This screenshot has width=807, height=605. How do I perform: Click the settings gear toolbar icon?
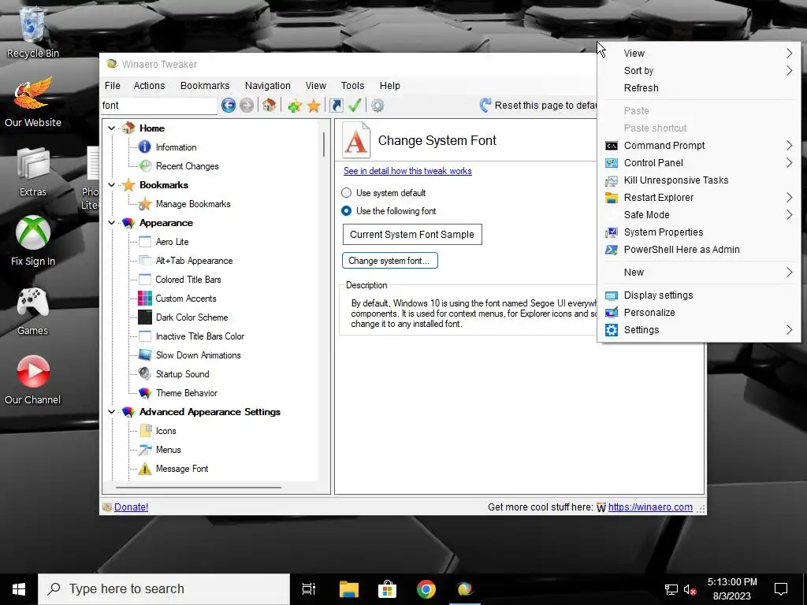pyautogui.click(x=377, y=106)
